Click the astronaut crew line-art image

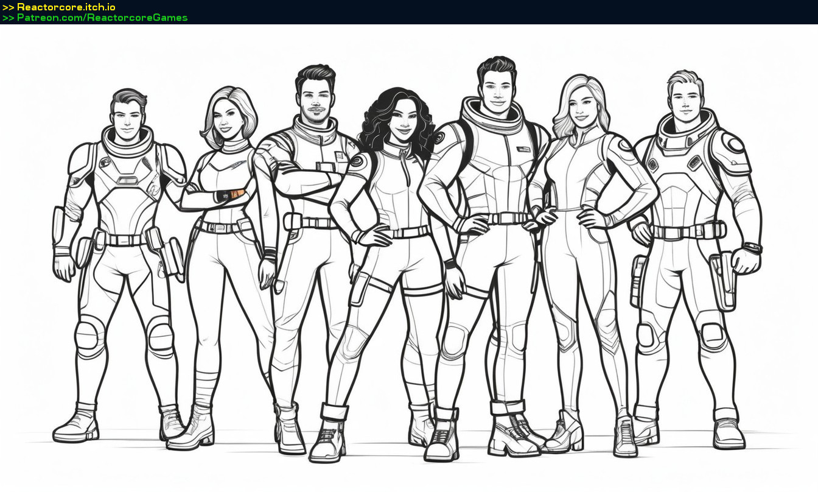pyautogui.click(x=409, y=258)
